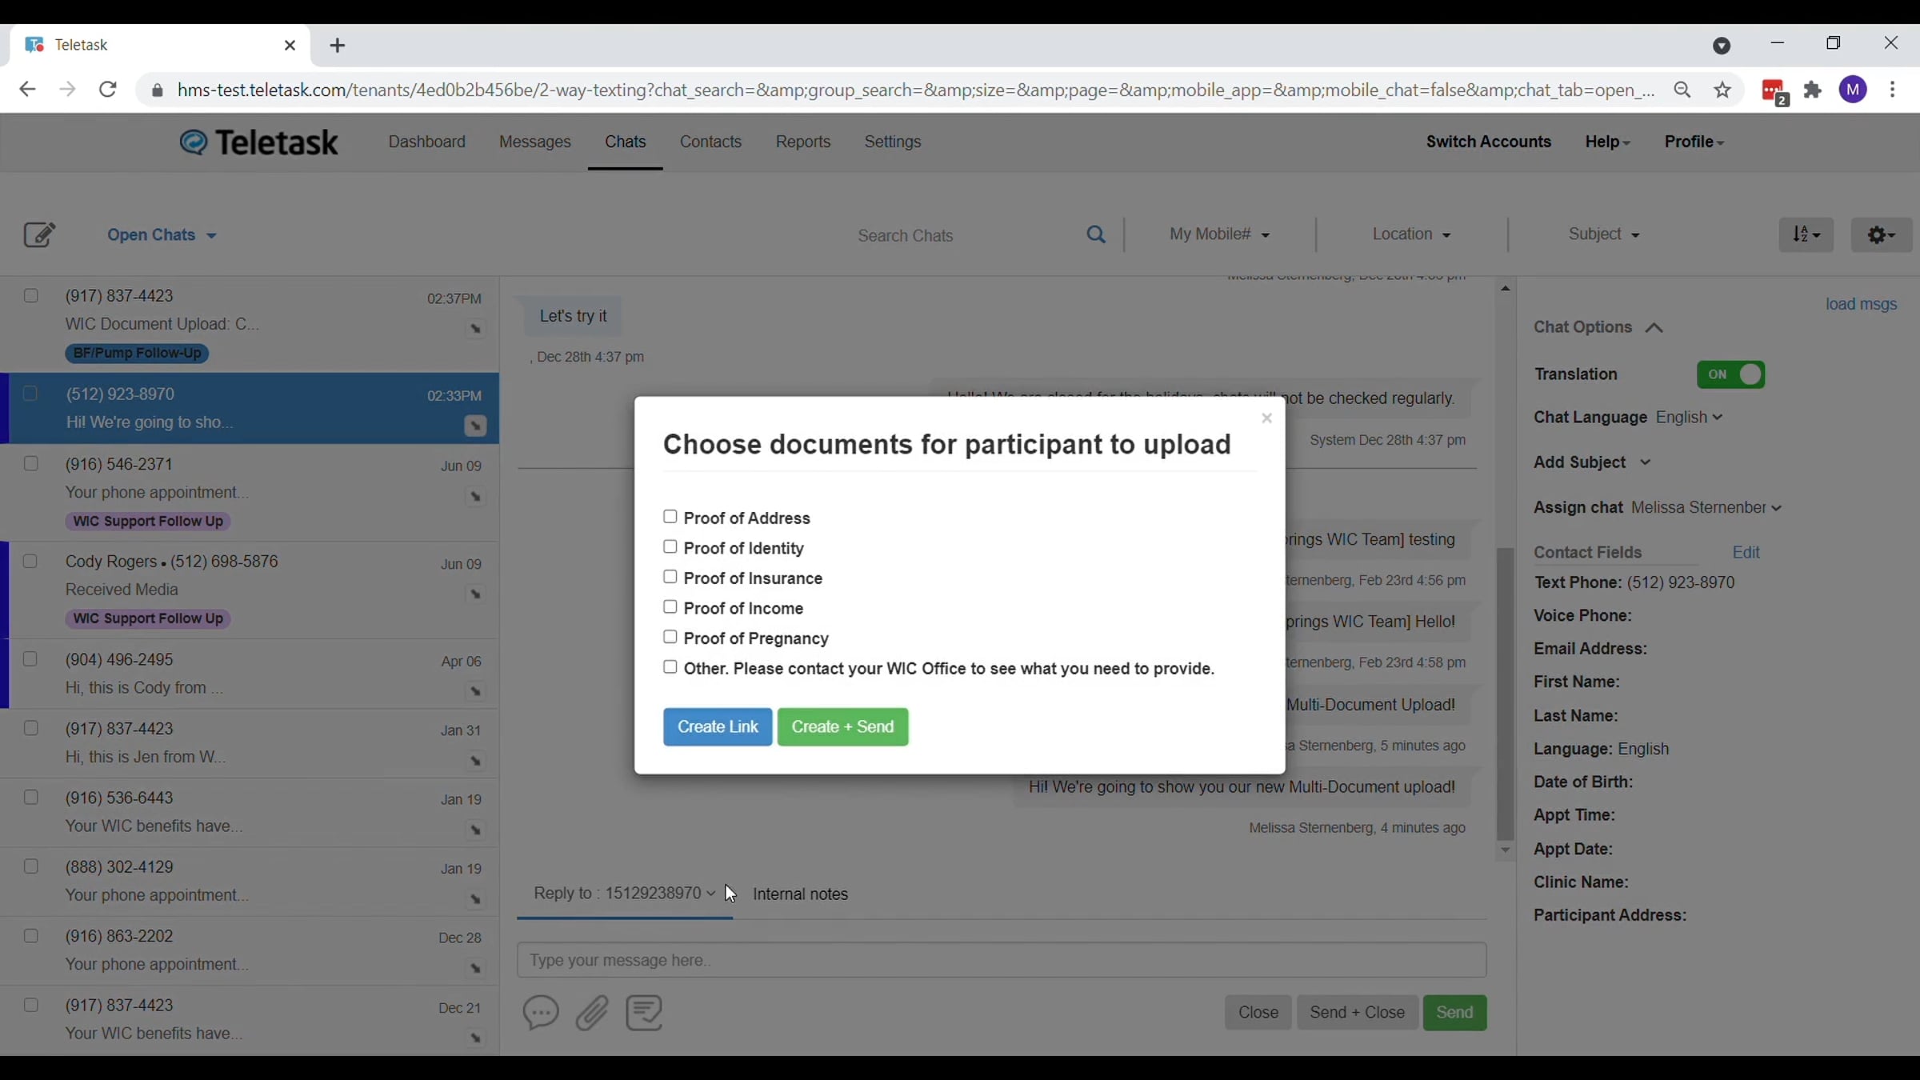This screenshot has height=1080, width=1920.
Task: Click the blue Create Link button
Action: [x=718, y=726]
